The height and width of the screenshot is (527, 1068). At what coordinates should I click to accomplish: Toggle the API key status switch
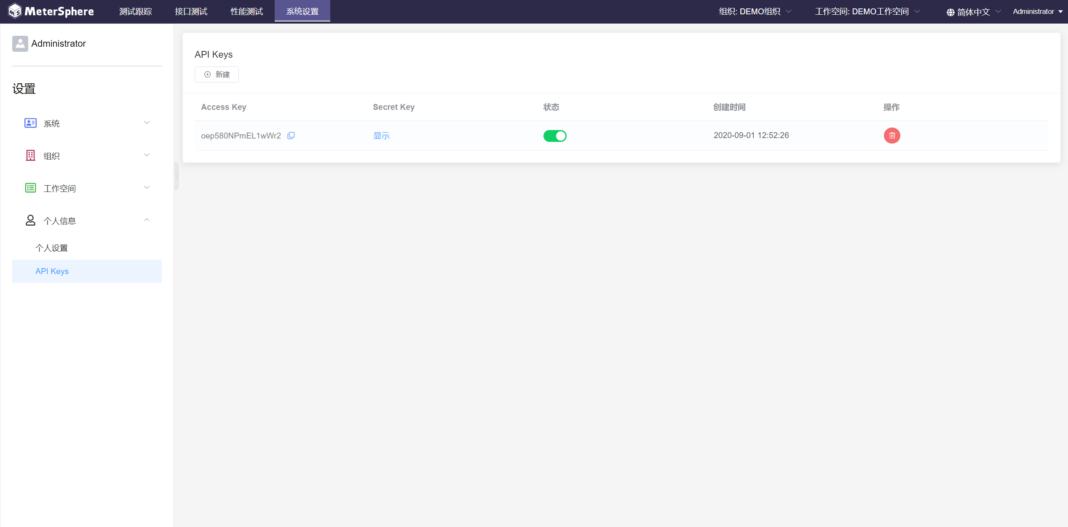554,136
